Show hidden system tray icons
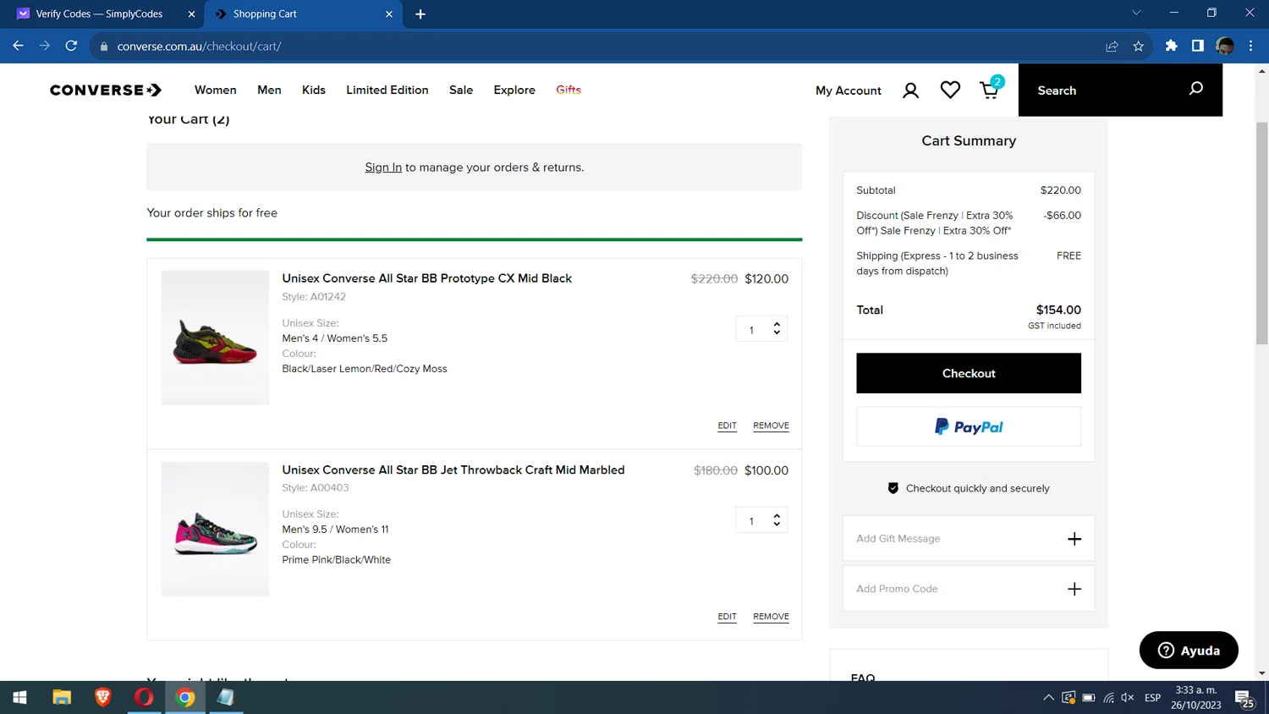 click(1048, 698)
